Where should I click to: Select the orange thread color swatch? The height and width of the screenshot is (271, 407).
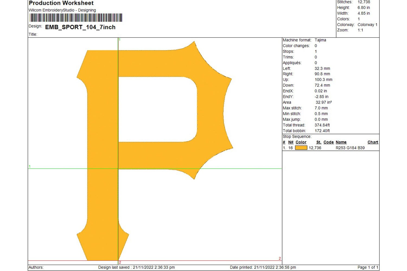tap(301, 148)
